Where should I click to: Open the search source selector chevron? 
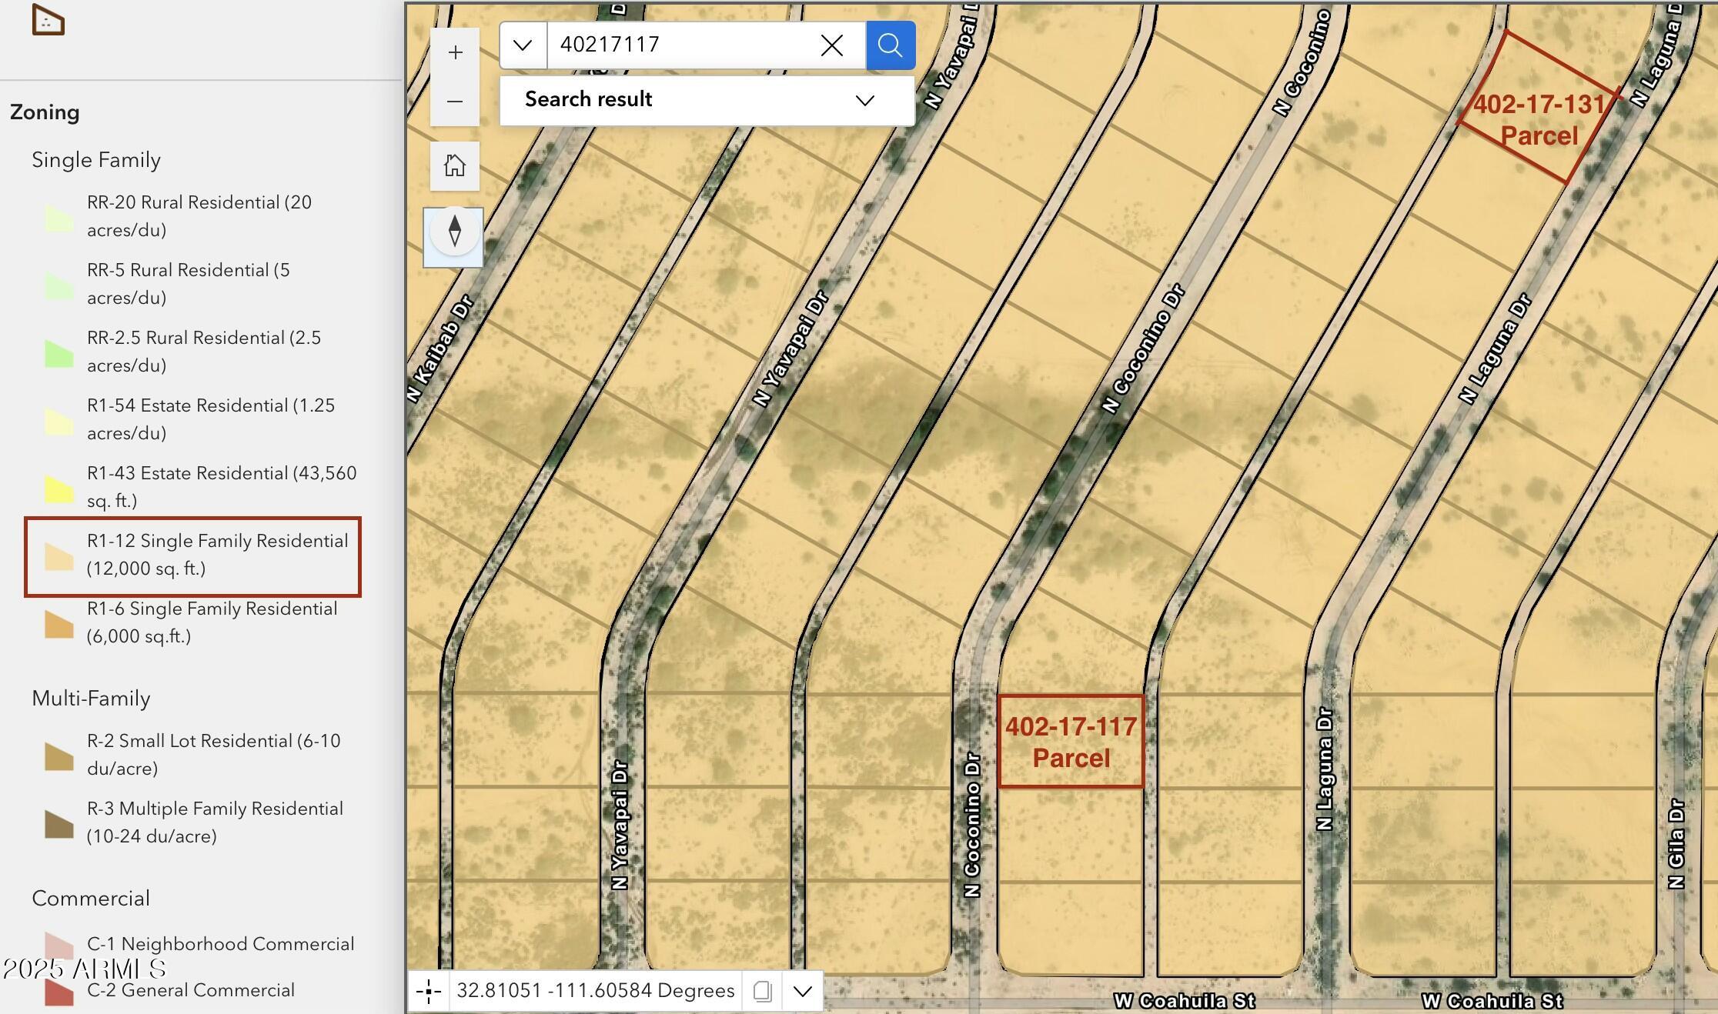pyautogui.click(x=523, y=45)
